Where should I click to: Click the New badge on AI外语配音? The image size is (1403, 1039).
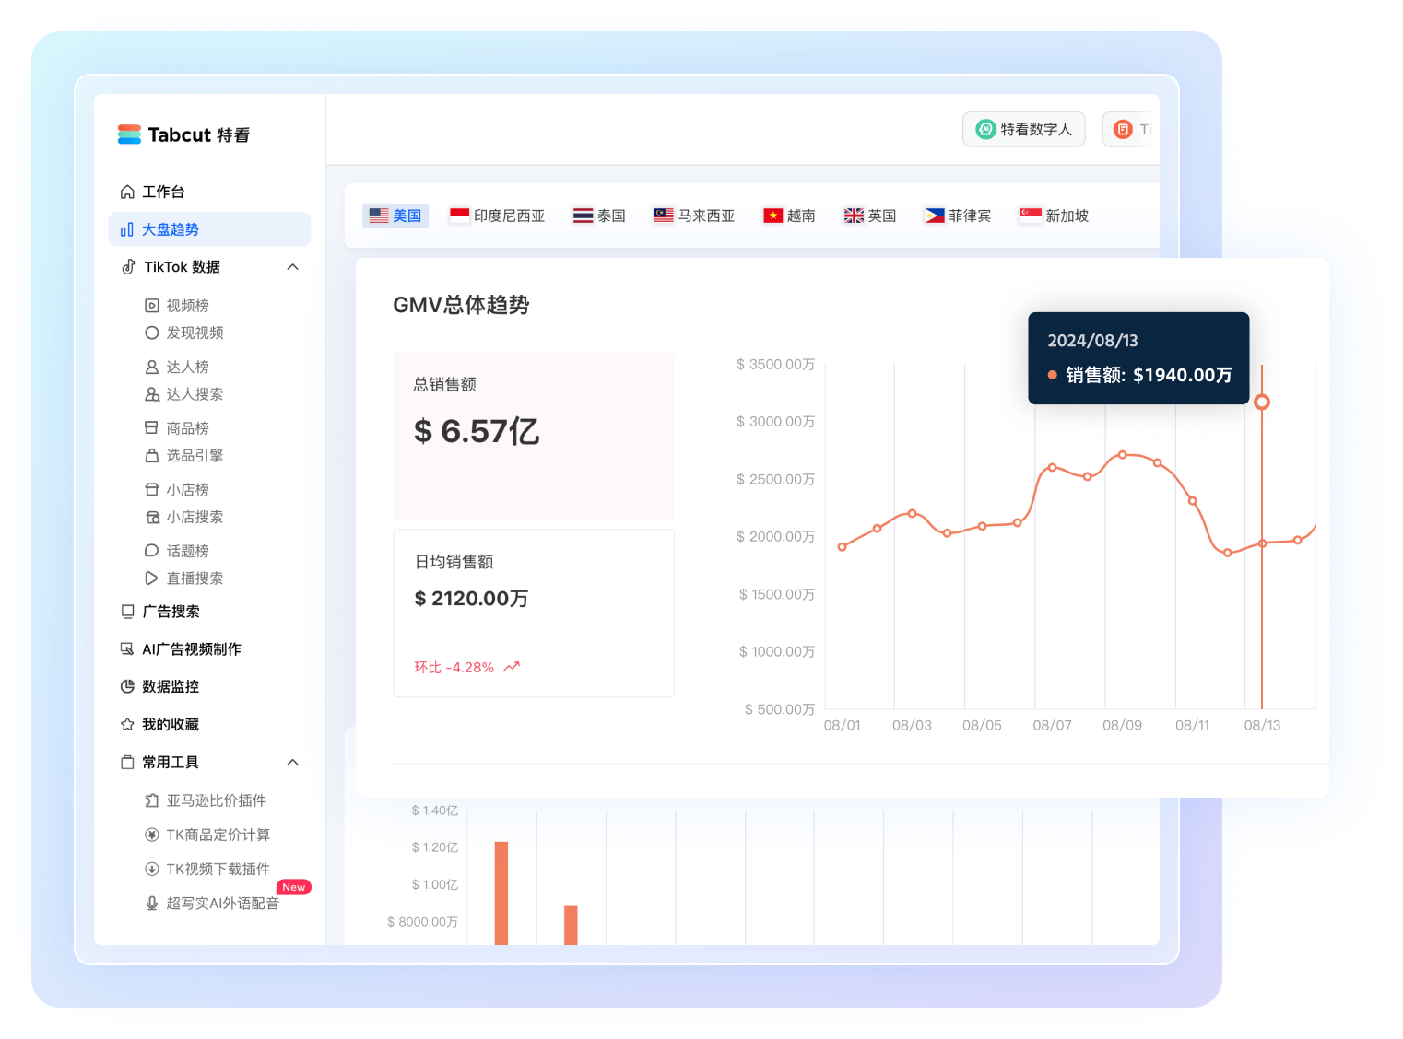click(294, 887)
